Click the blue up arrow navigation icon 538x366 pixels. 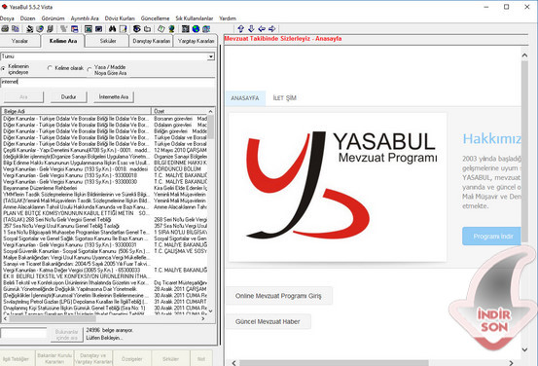click(x=241, y=29)
